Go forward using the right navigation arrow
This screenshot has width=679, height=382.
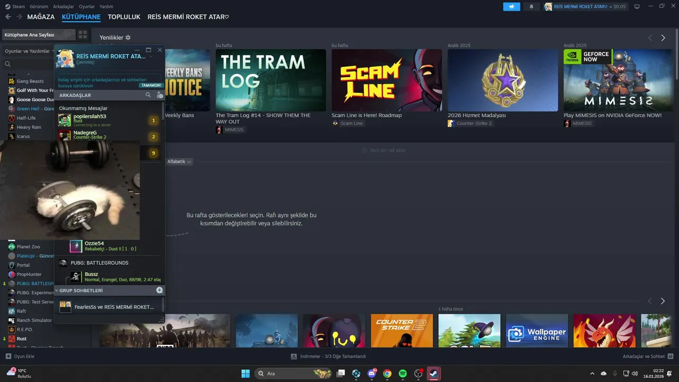[x=19, y=17]
